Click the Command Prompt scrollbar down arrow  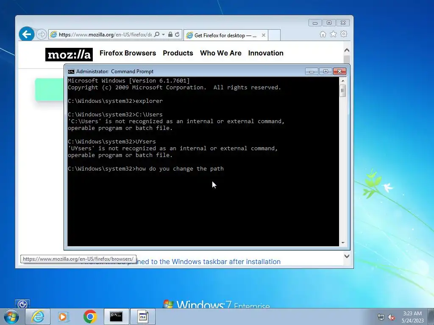point(342,242)
